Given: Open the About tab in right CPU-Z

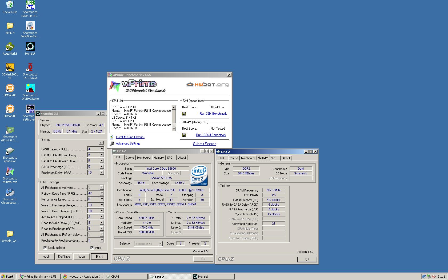Looking at the screenshot, I should (x=286, y=158).
